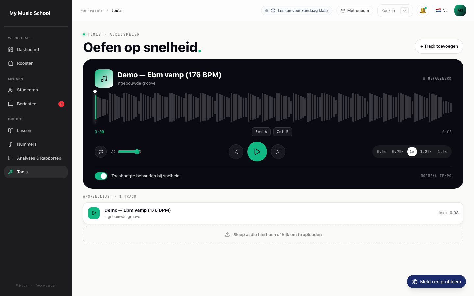Viewport: 474px width, 296px height.
Task: Click the Berichten chat bubble icon
Action: click(x=11, y=104)
